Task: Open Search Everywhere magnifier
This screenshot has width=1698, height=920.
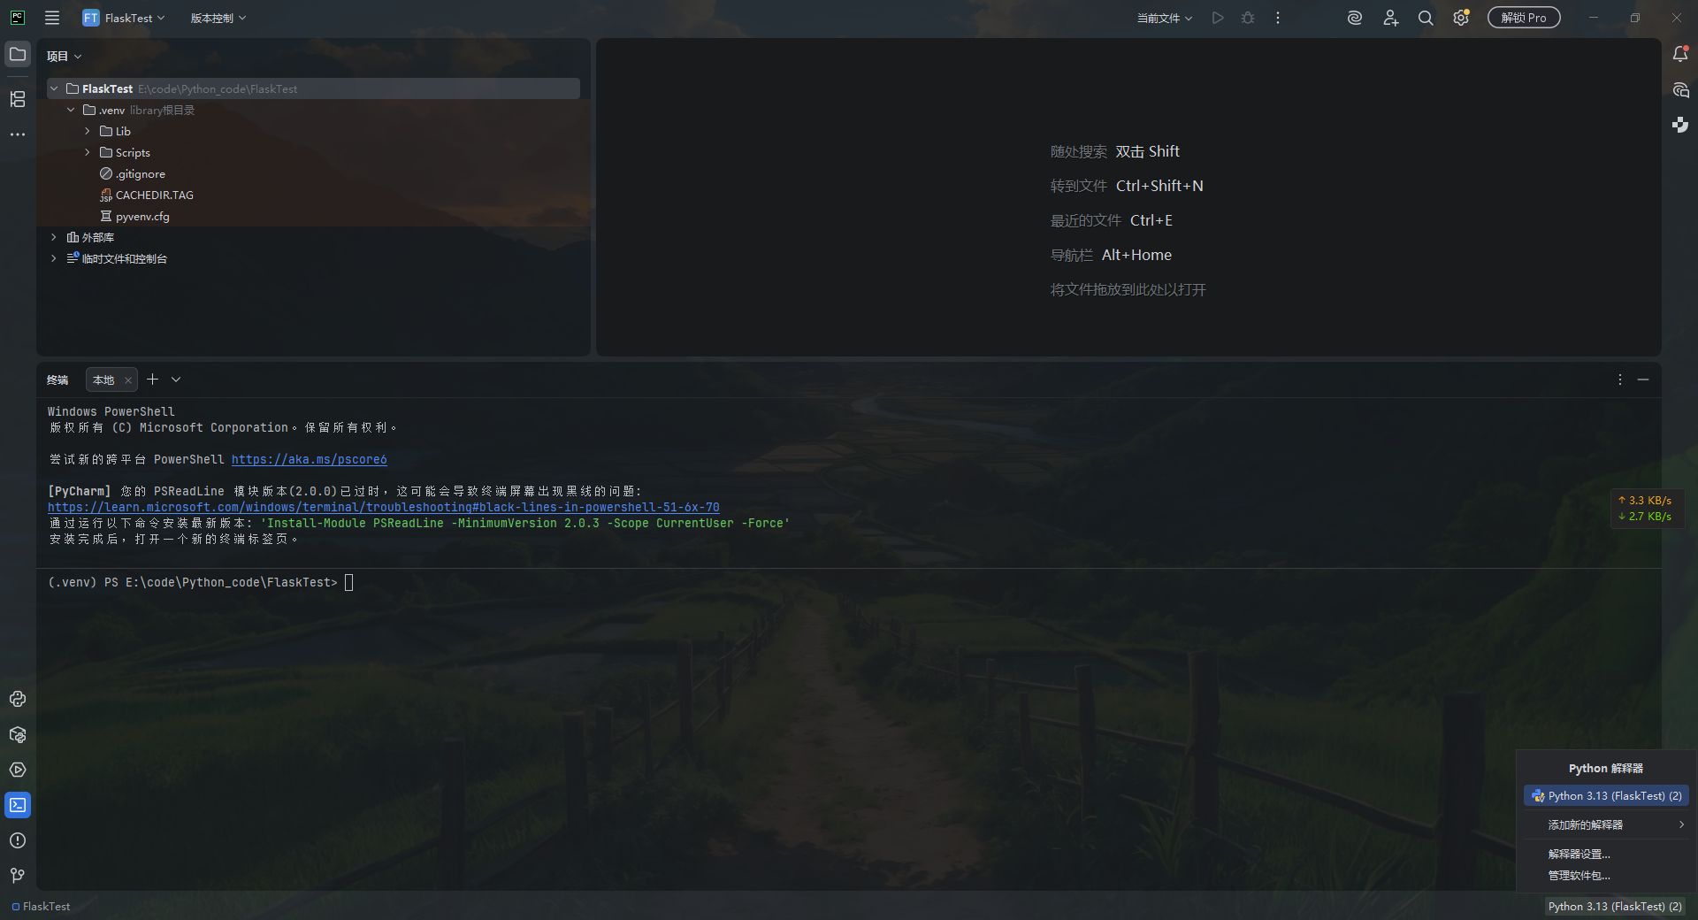Action: coord(1426,18)
